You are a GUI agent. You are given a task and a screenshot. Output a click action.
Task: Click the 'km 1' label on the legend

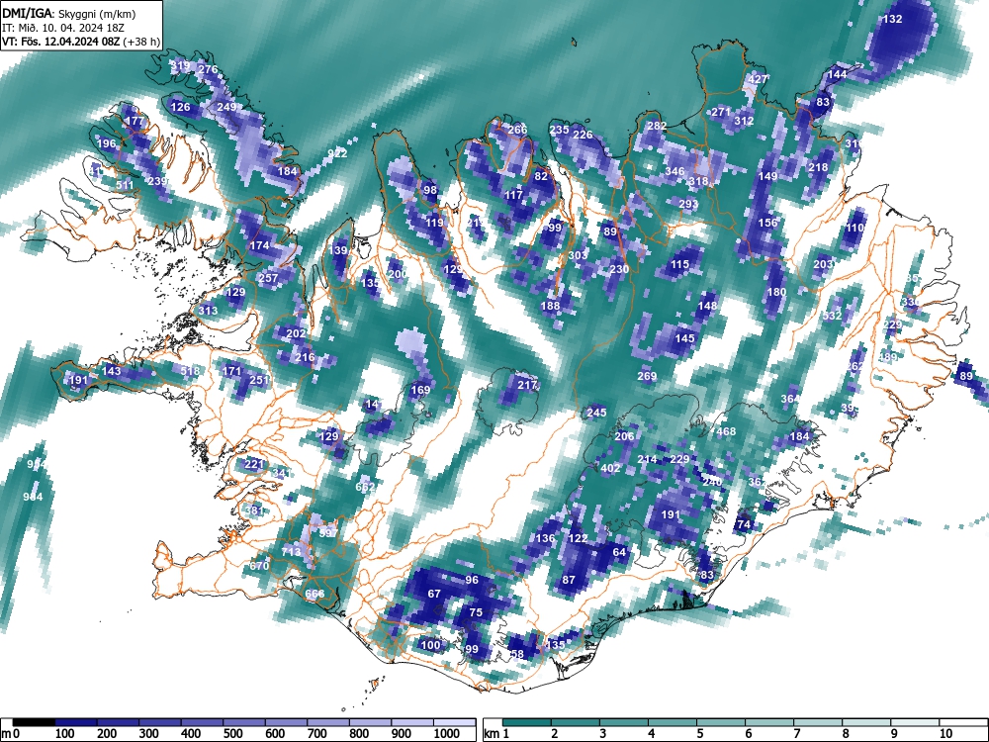click(496, 734)
